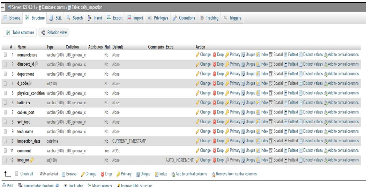This screenshot has height=193, width=366.
Task: Tick the checkbox for insp_no column
Action: pos(5,160)
